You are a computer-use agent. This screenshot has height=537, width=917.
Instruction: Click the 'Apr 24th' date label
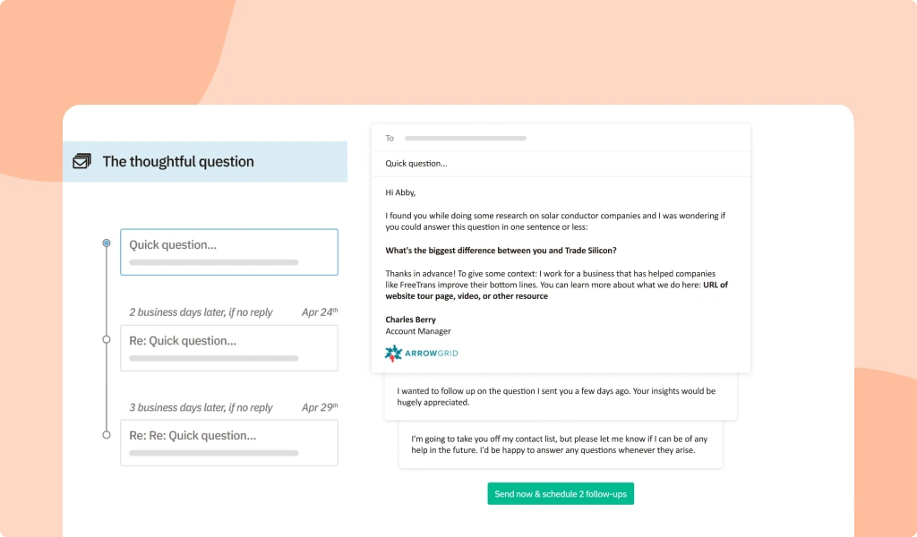320,311
